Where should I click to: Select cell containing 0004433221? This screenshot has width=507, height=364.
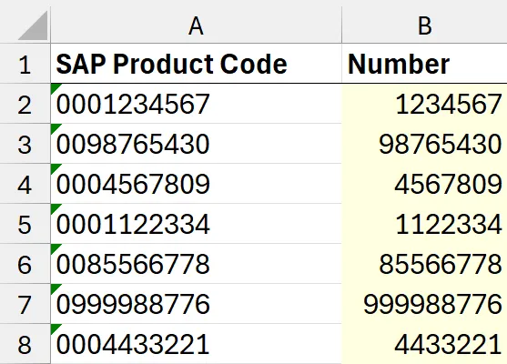tap(197, 344)
